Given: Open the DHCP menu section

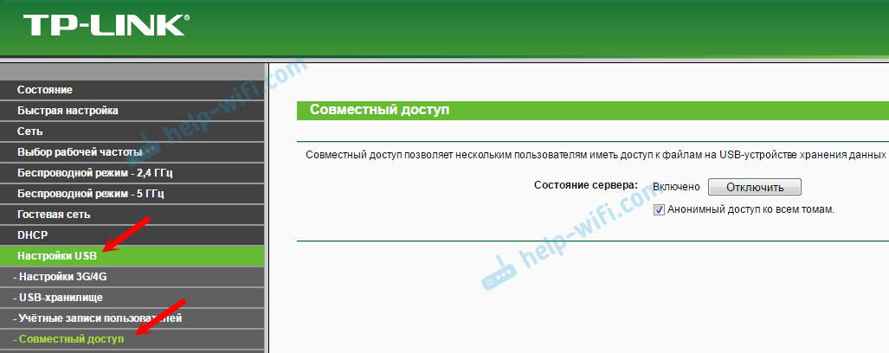Looking at the screenshot, I should (x=32, y=235).
